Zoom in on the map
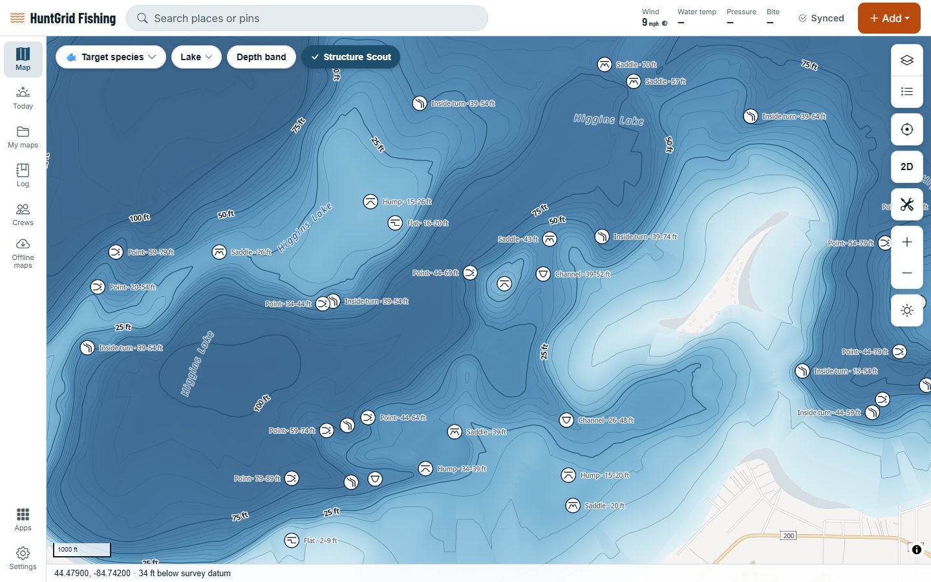 click(906, 242)
